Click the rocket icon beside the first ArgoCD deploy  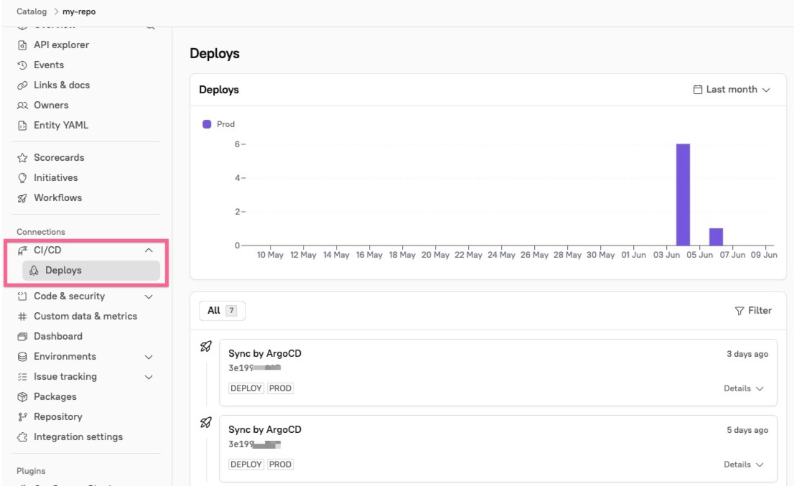click(x=207, y=345)
